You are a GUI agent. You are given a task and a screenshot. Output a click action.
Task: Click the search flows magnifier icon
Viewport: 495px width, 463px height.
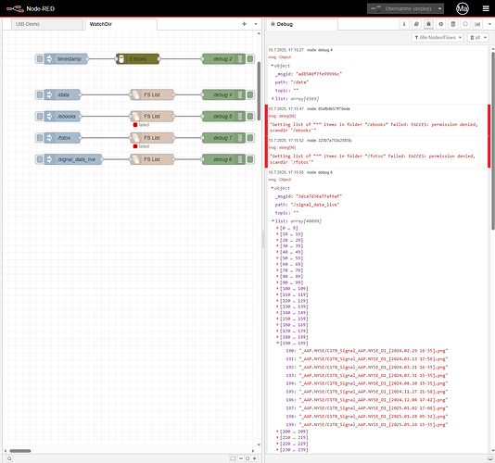tap(9, 458)
